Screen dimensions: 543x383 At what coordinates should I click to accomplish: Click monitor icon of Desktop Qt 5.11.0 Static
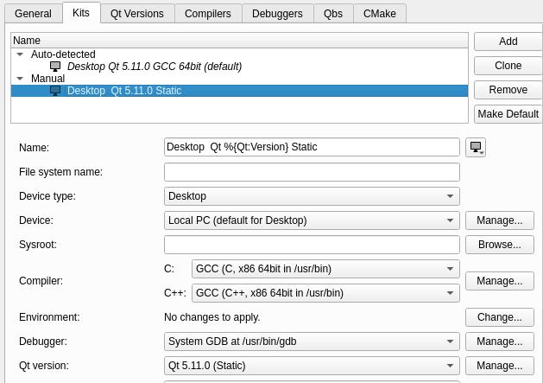tap(55, 91)
